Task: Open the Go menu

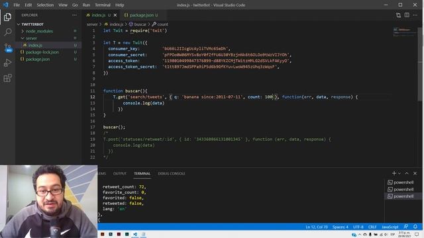Action: (75, 5)
